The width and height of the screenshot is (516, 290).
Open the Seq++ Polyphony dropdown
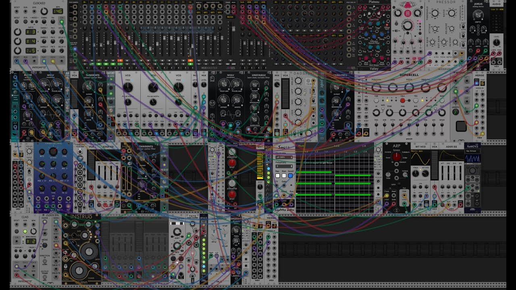tap(284, 166)
